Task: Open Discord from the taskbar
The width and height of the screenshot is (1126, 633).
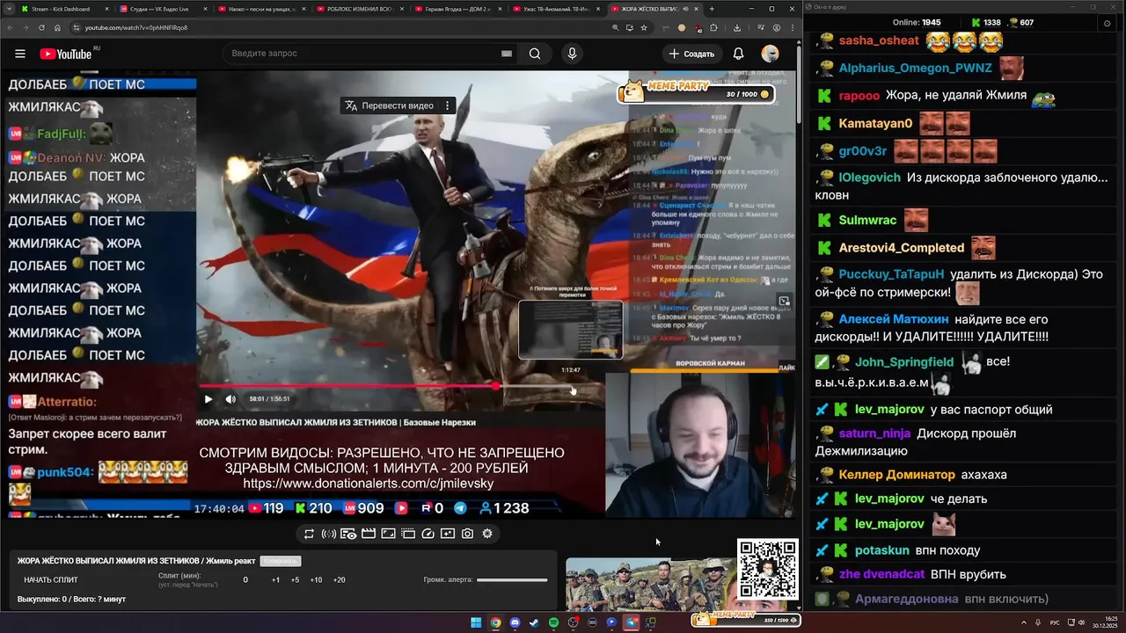Action: pyautogui.click(x=515, y=622)
